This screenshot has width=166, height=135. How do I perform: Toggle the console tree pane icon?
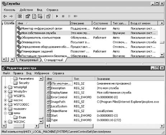click(x=20, y=16)
